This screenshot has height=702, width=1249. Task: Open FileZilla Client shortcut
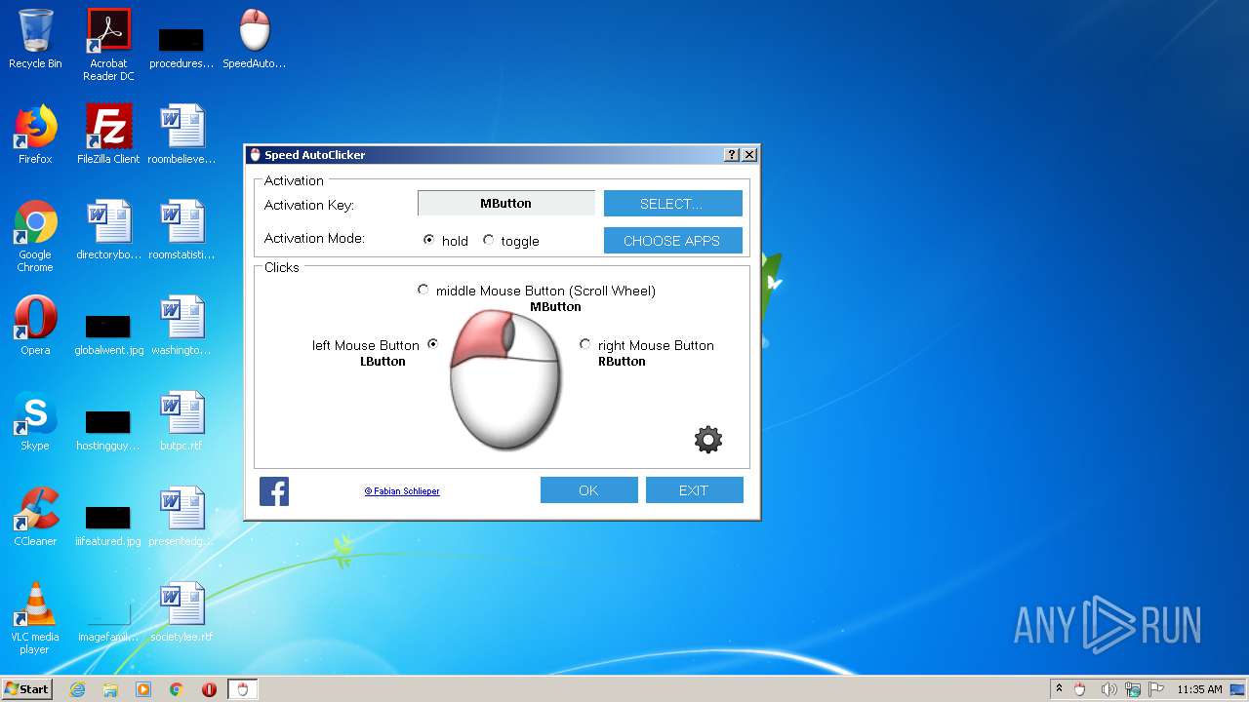tap(108, 135)
